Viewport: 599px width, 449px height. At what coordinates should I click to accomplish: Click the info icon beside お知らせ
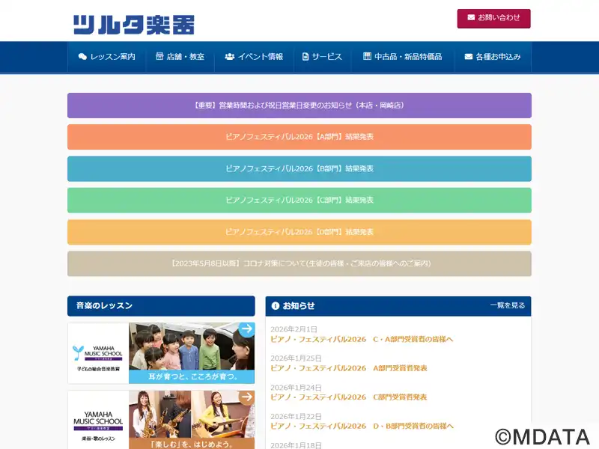(x=276, y=306)
